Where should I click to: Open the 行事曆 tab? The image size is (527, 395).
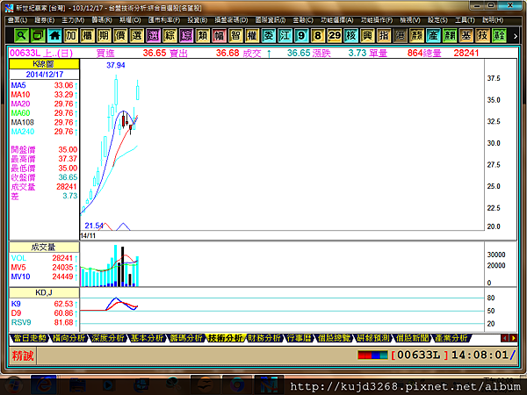click(x=300, y=338)
